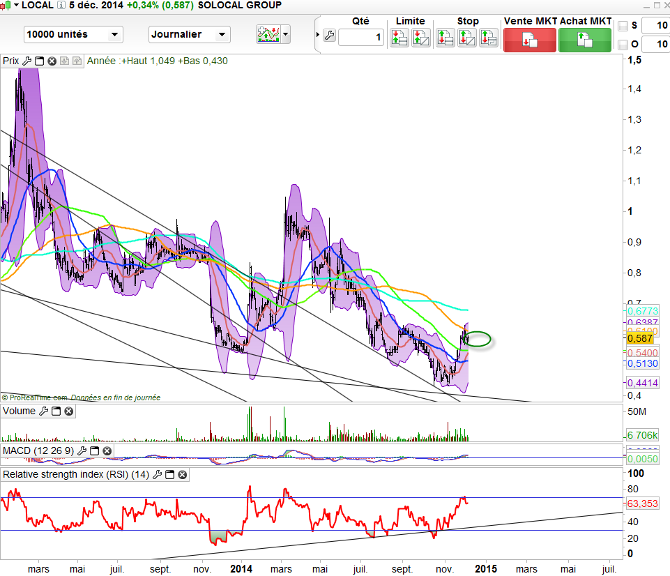670x576 pixels.
Task: Open trading toolbar settings wrench
Action: (330, 36)
